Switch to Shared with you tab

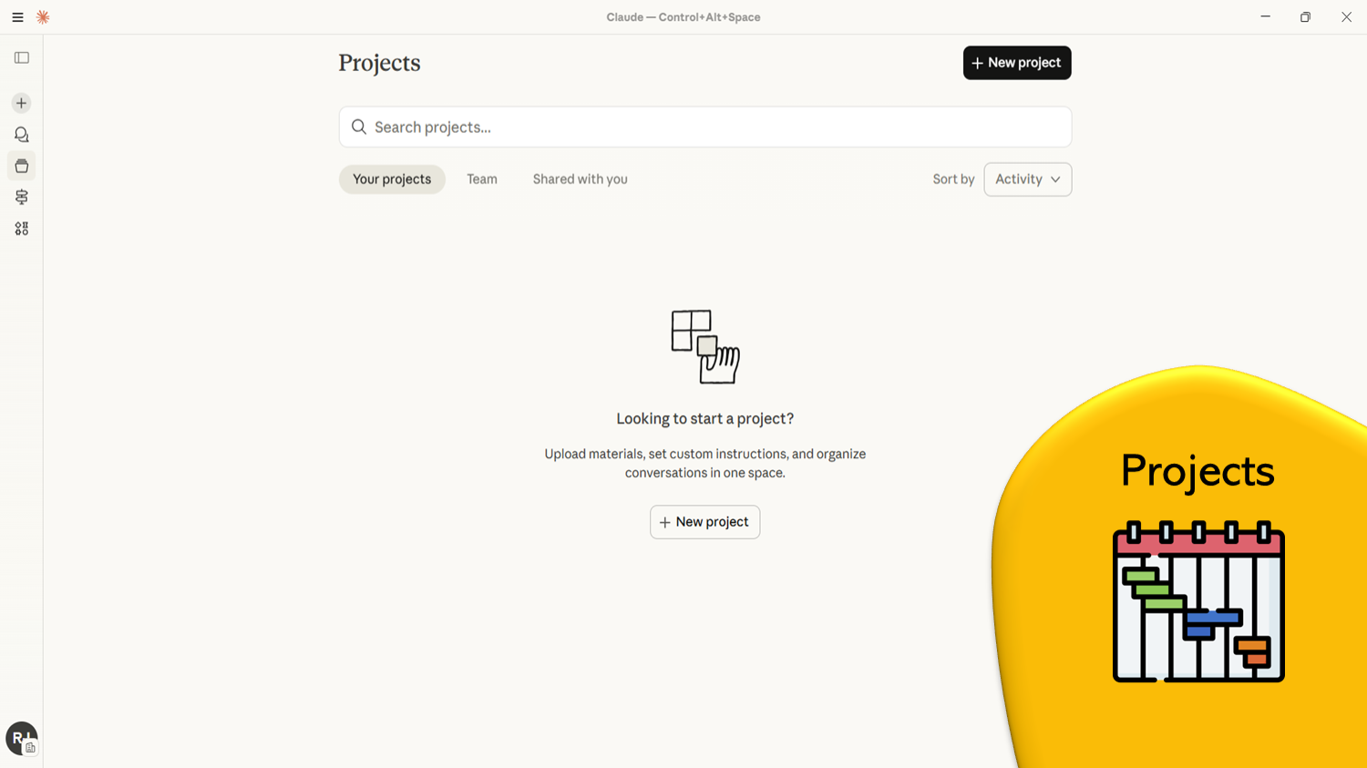[580, 179]
